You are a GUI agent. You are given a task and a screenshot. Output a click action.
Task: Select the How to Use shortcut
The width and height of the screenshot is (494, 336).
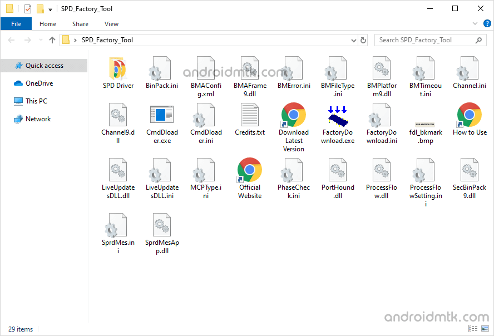470,120
